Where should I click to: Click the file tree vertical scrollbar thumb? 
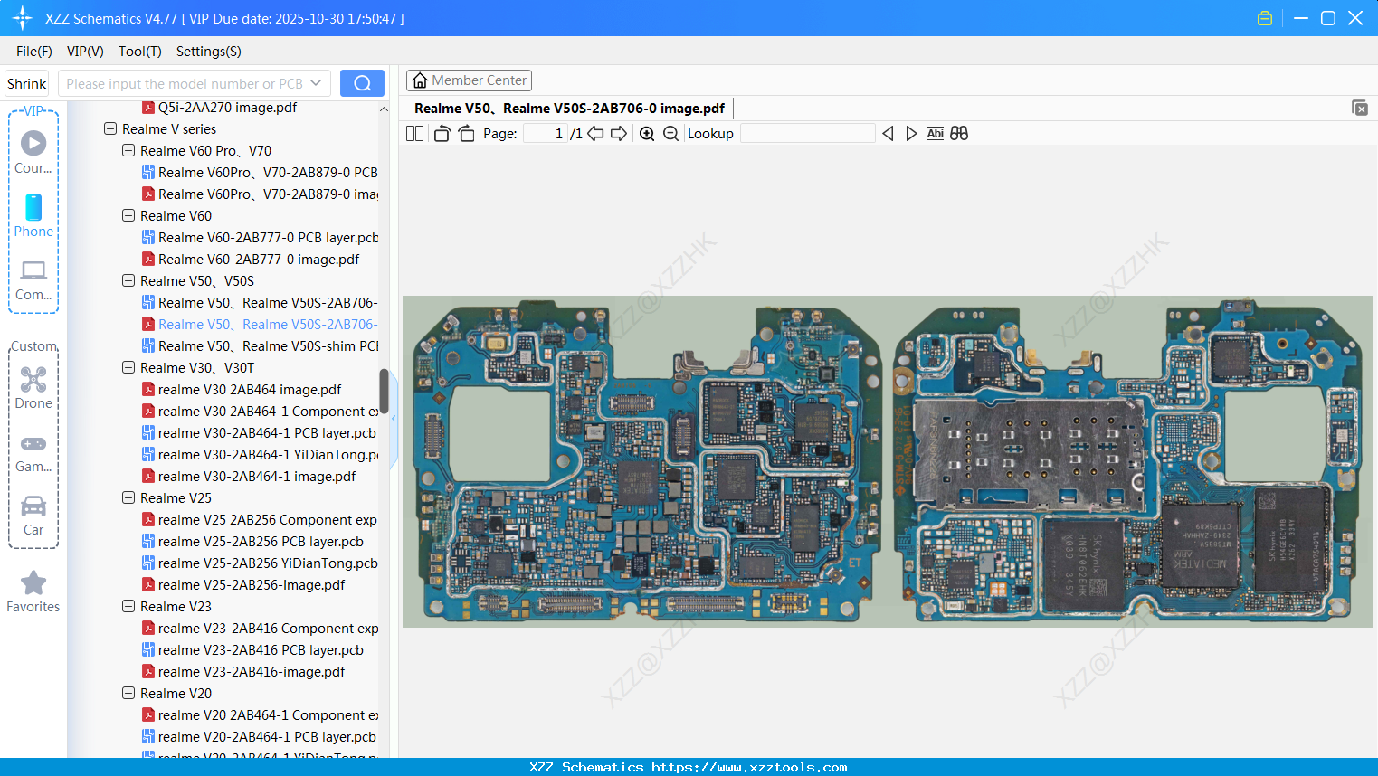(x=384, y=392)
